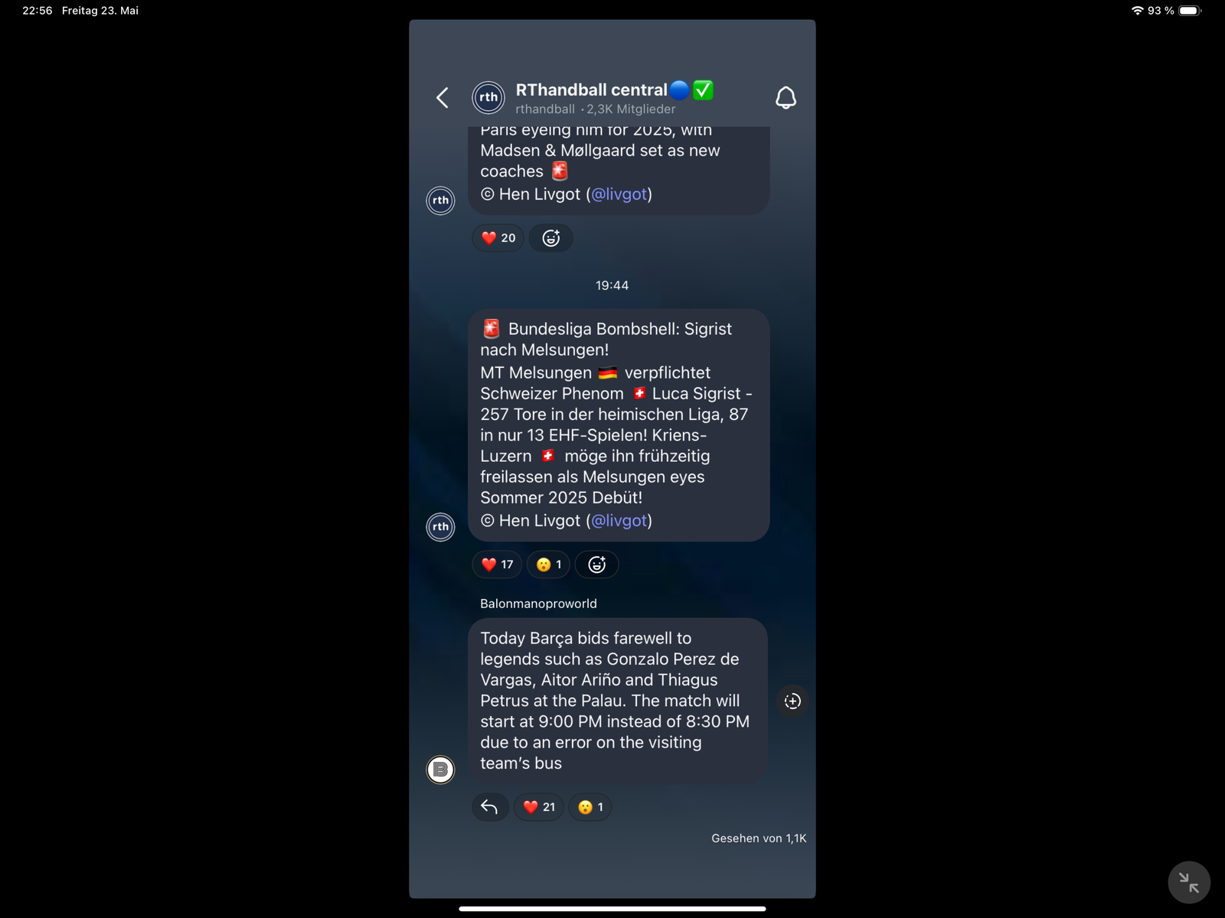Toggle astonished face reaction on Barça message

[x=590, y=807]
